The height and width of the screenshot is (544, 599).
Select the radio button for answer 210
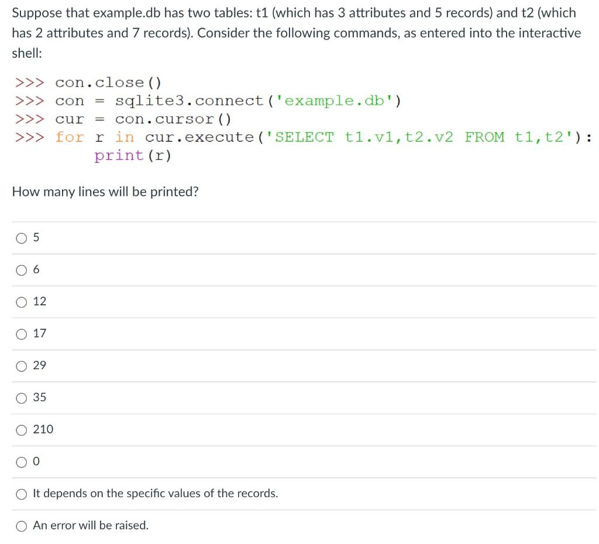[x=22, y=429]
